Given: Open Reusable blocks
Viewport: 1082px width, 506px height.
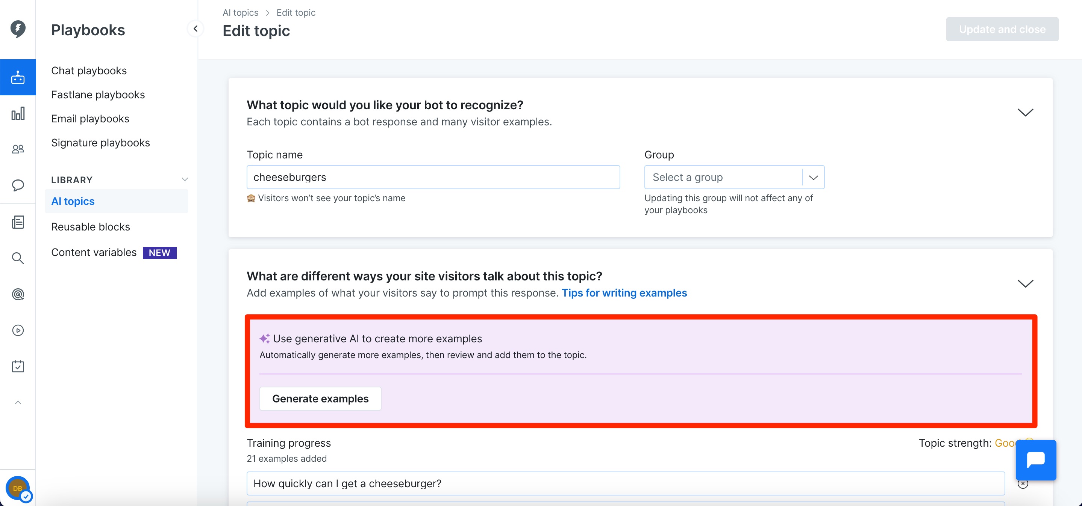Looking at the screenshot, I should [90, 227].
